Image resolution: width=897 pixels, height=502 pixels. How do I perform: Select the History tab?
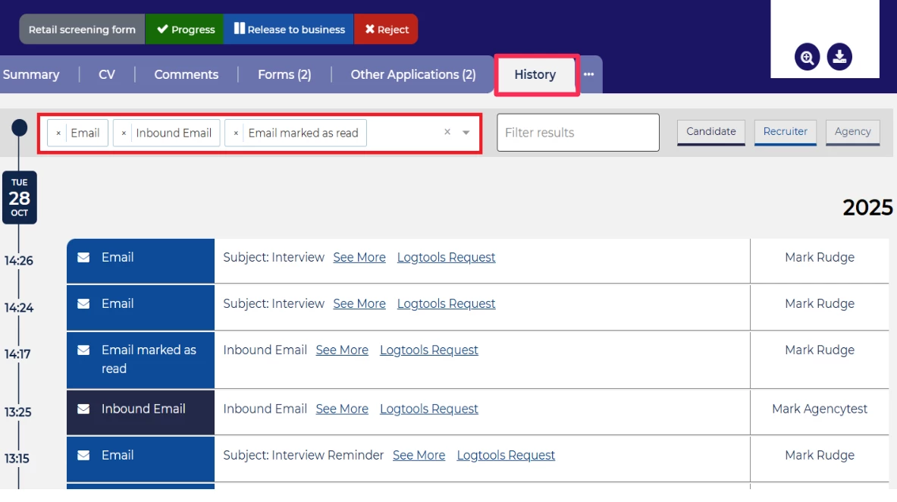(535, 75)
